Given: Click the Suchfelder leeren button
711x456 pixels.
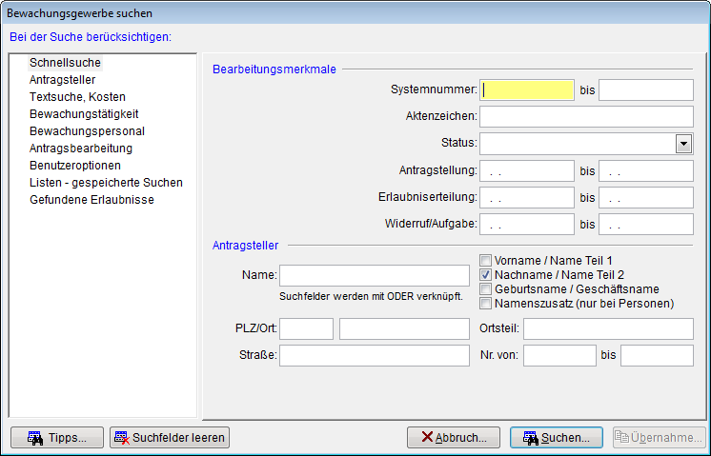Looking at the screenshot, I should click(x=170, y=438).
